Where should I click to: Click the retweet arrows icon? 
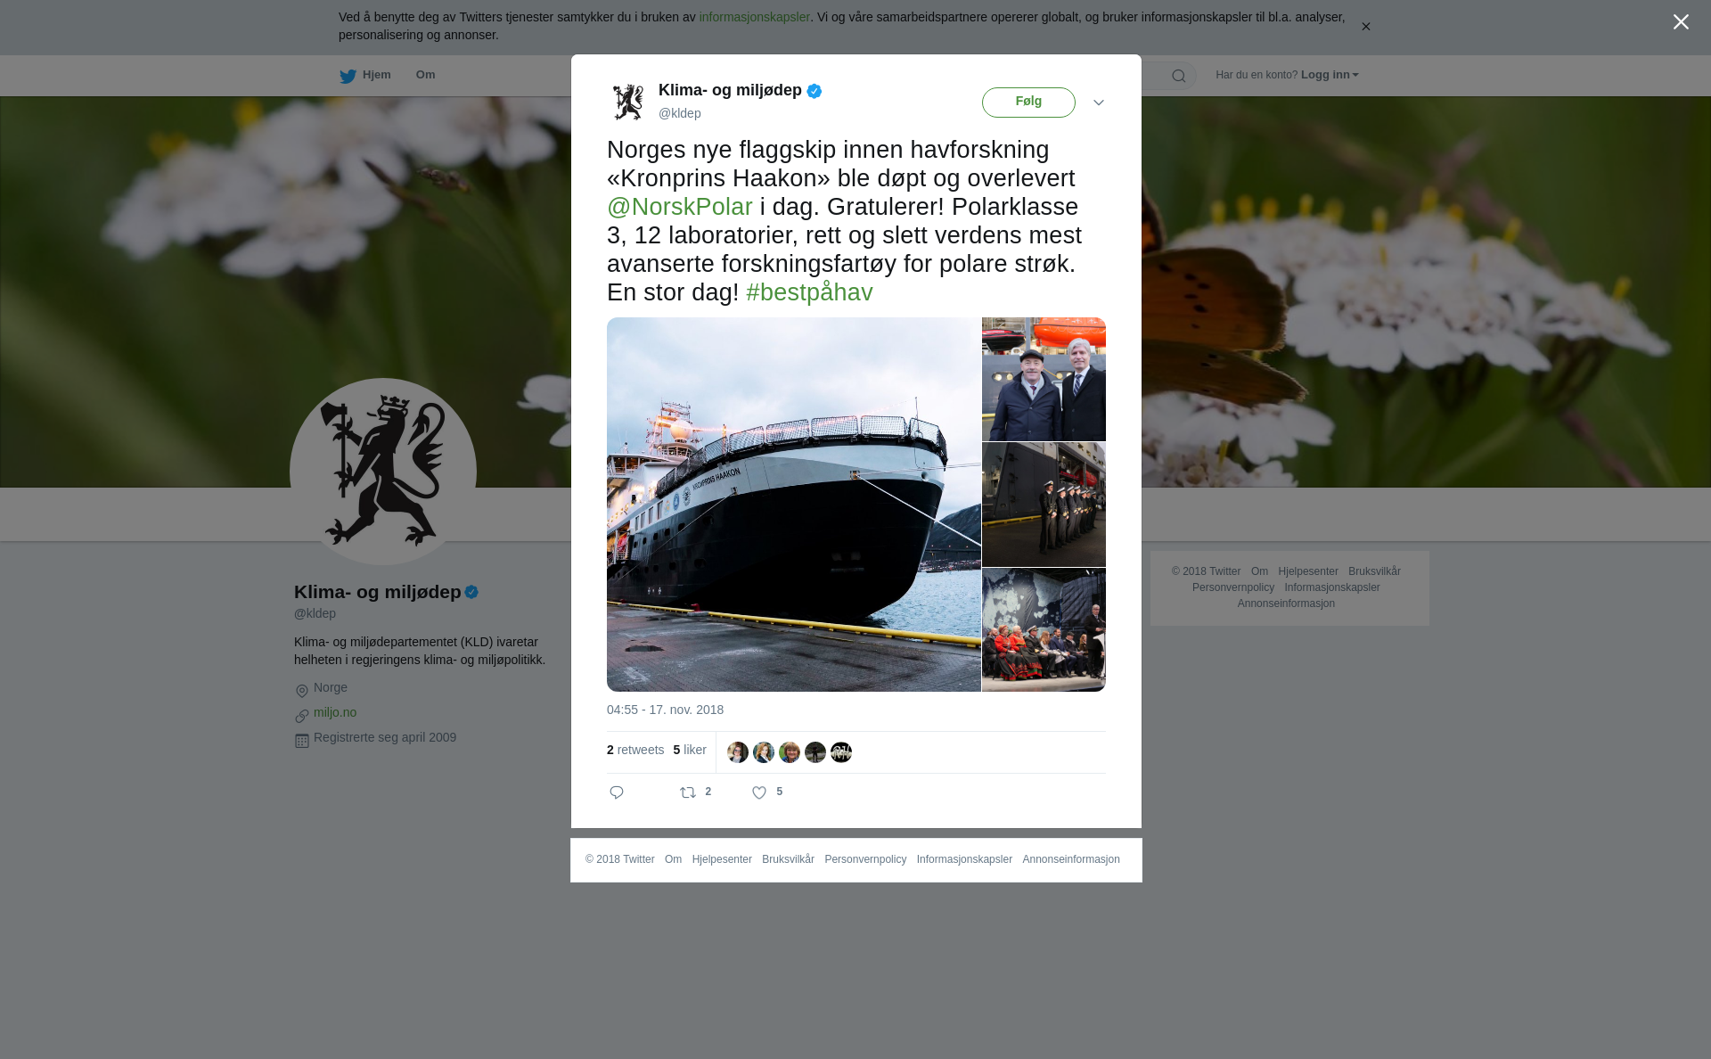pyautogui.click(x=688, y=792)
